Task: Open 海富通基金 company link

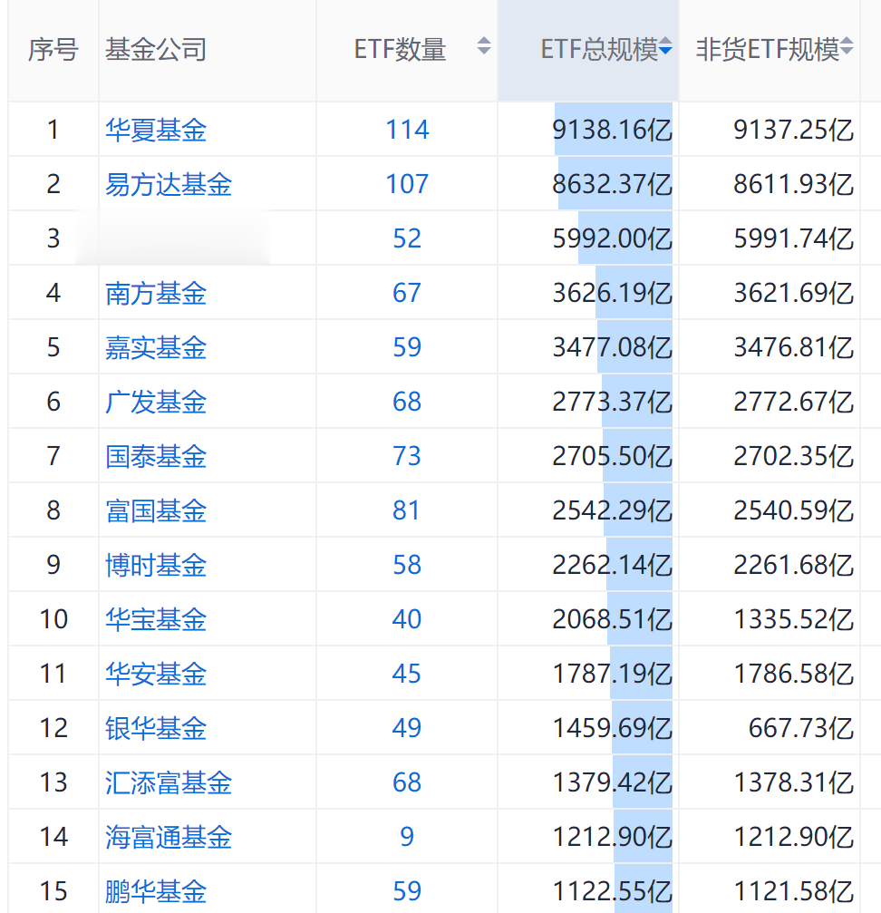Action: click(169, 838)
